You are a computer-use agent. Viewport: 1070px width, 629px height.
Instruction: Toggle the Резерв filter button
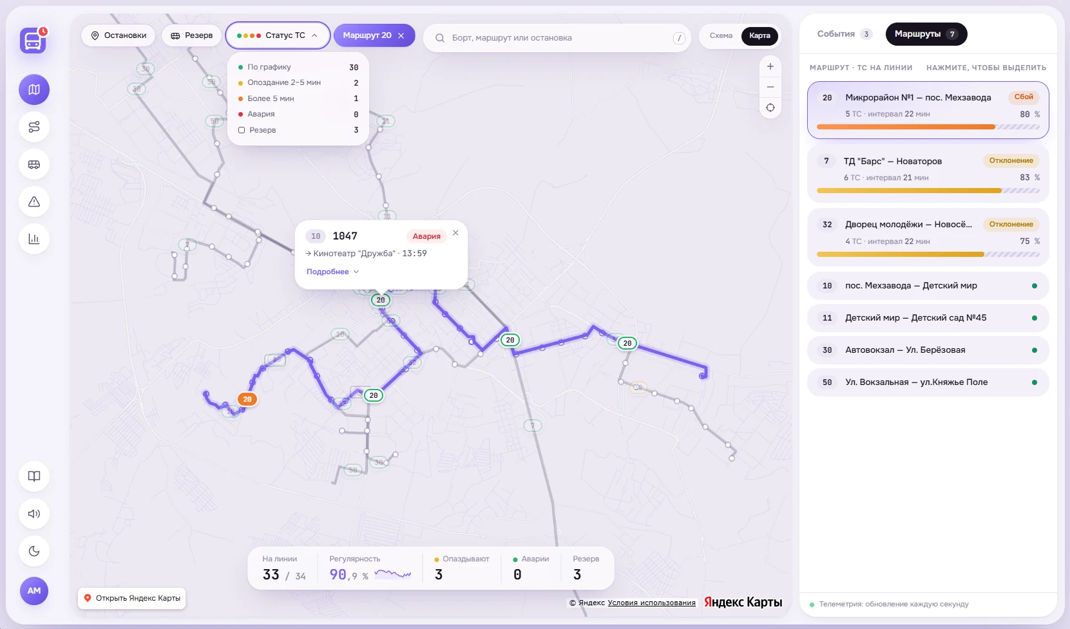click(191, 35)
